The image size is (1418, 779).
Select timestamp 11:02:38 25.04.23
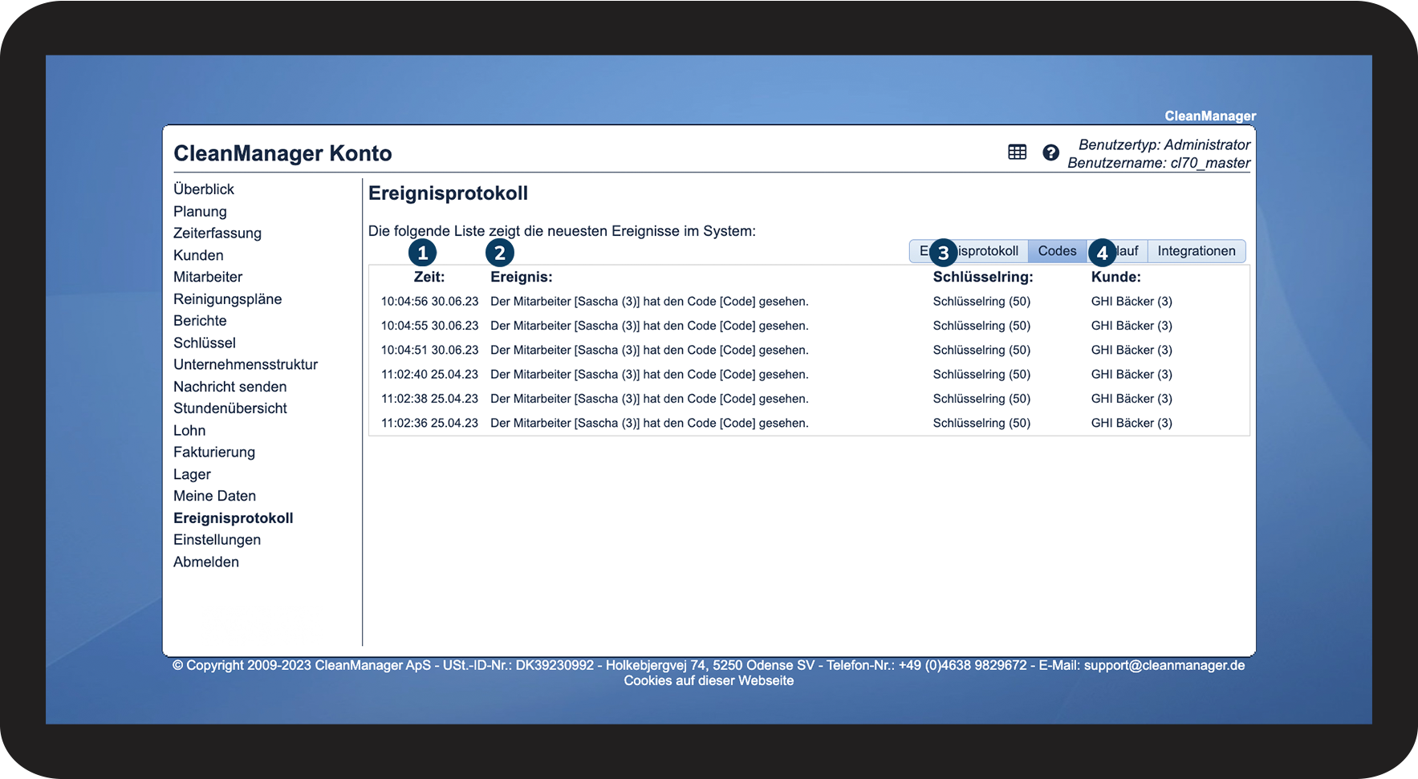(x=429, y=399)
